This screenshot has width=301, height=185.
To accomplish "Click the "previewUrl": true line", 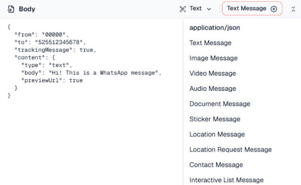I will click(x=52, y=80).
